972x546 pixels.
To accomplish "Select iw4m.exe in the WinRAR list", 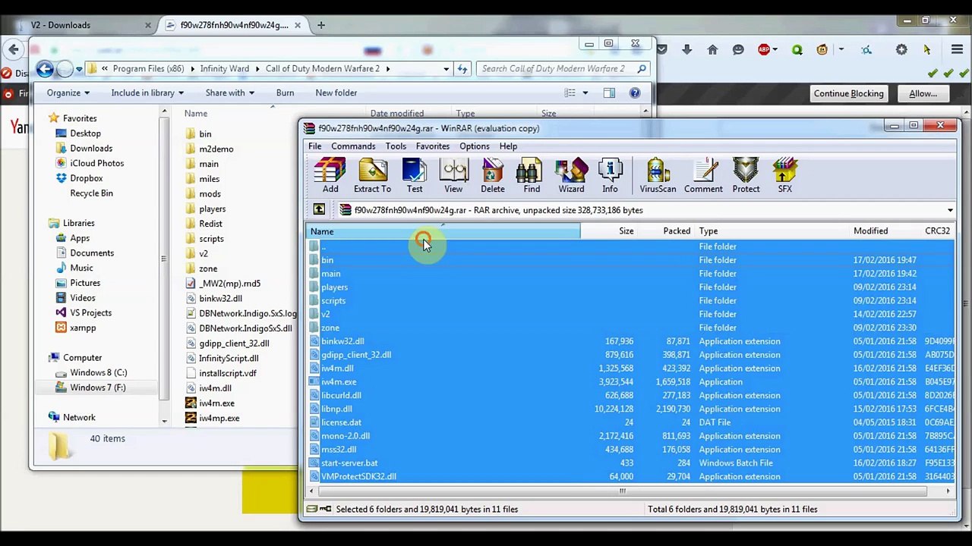I will [x=339, y=382].
